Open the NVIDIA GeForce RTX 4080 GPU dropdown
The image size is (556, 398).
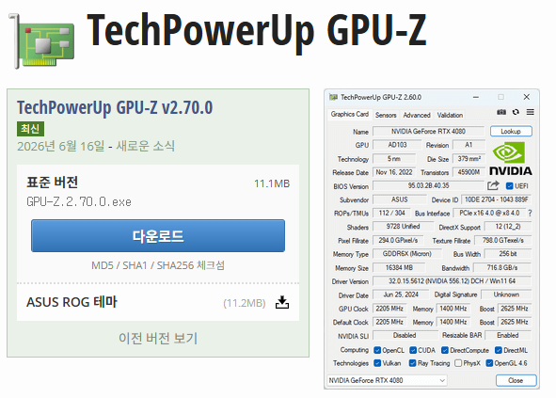point(387,380)
